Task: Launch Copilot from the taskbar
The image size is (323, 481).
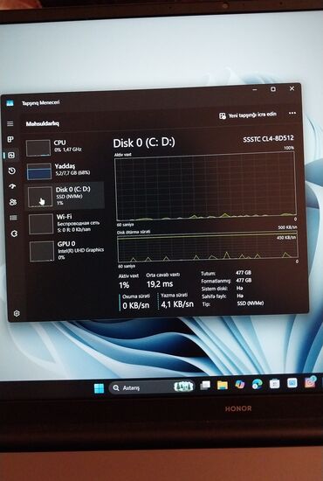Action: 240,385
